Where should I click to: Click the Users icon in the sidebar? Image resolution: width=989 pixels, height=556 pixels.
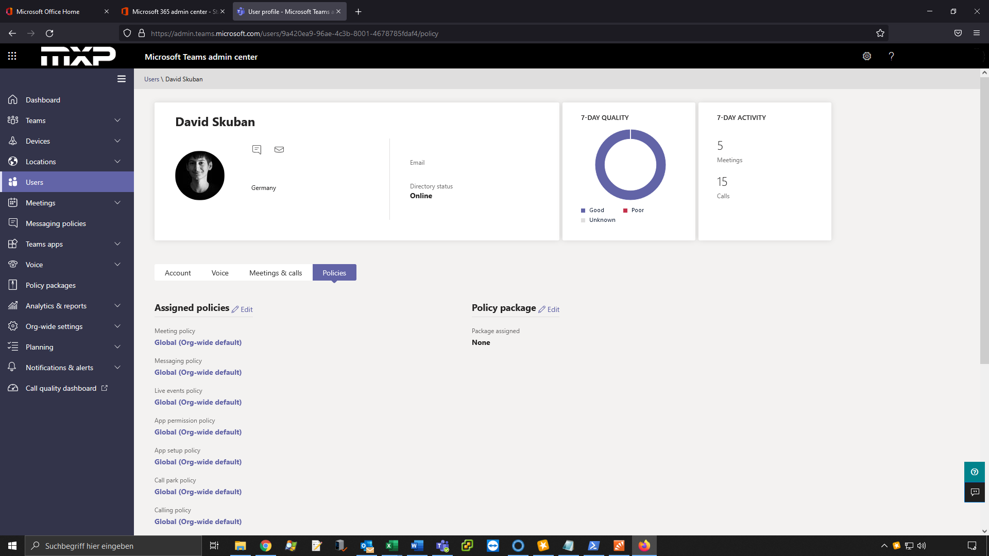tap(13, 182)
